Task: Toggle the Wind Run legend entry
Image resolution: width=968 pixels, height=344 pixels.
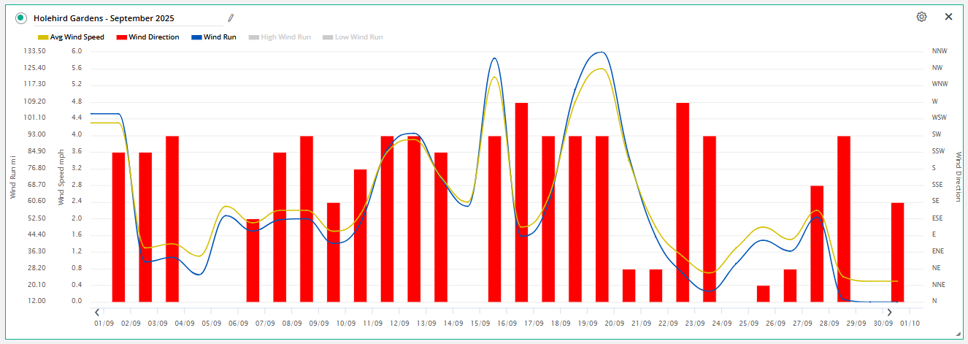Action: coord(219,37)
